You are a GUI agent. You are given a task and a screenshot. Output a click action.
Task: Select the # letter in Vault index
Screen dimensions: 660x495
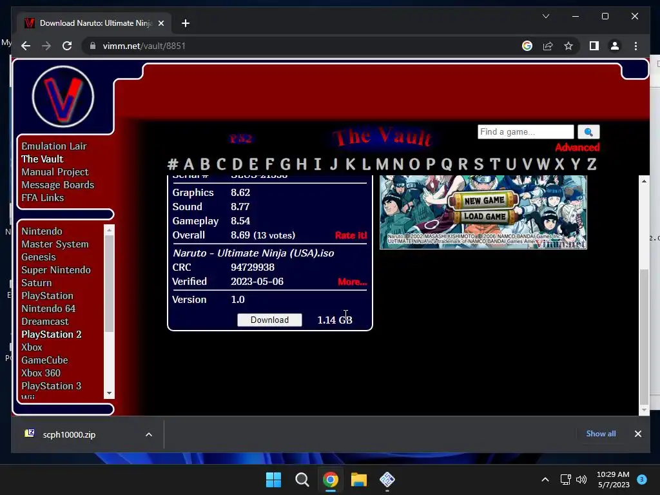(x=173, y=164)
